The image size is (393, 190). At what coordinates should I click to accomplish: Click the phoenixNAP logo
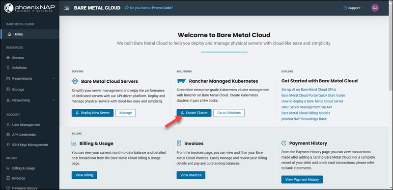[29, 8]
